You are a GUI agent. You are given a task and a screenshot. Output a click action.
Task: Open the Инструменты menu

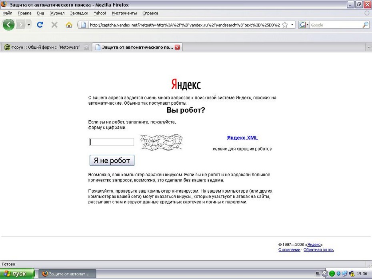124,13
